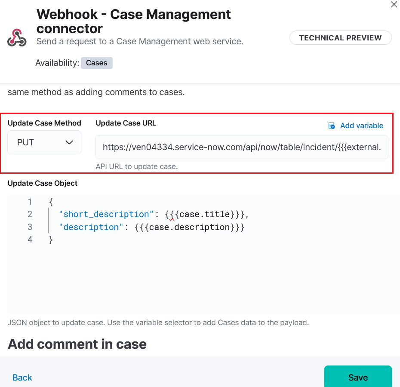Select the red spell-check marker under case.title
400x387 pixels.
click(171, 219)
